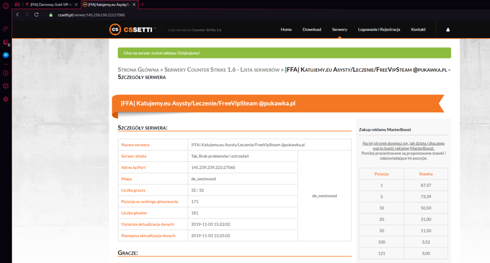Click stake value 50,50
This screenshot has width=490, height=263.
(x=426, y=208)
